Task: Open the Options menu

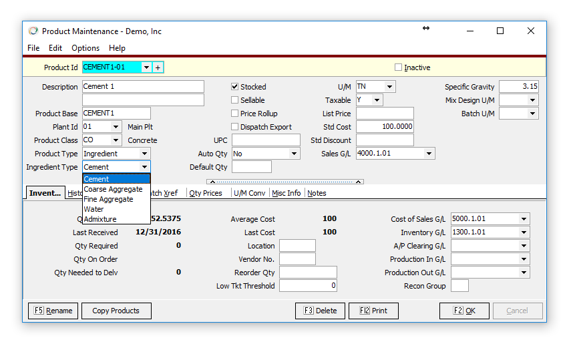Action: [85, 48]
